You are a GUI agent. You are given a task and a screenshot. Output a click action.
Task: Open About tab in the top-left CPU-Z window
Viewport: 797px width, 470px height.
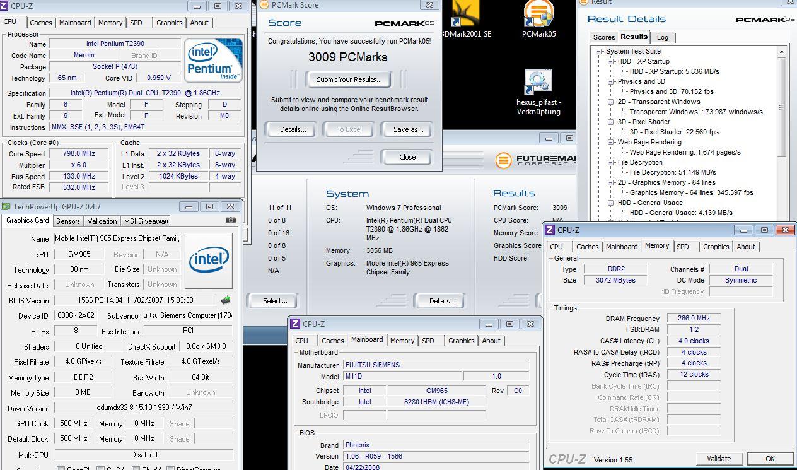click(x=199, y=23)
